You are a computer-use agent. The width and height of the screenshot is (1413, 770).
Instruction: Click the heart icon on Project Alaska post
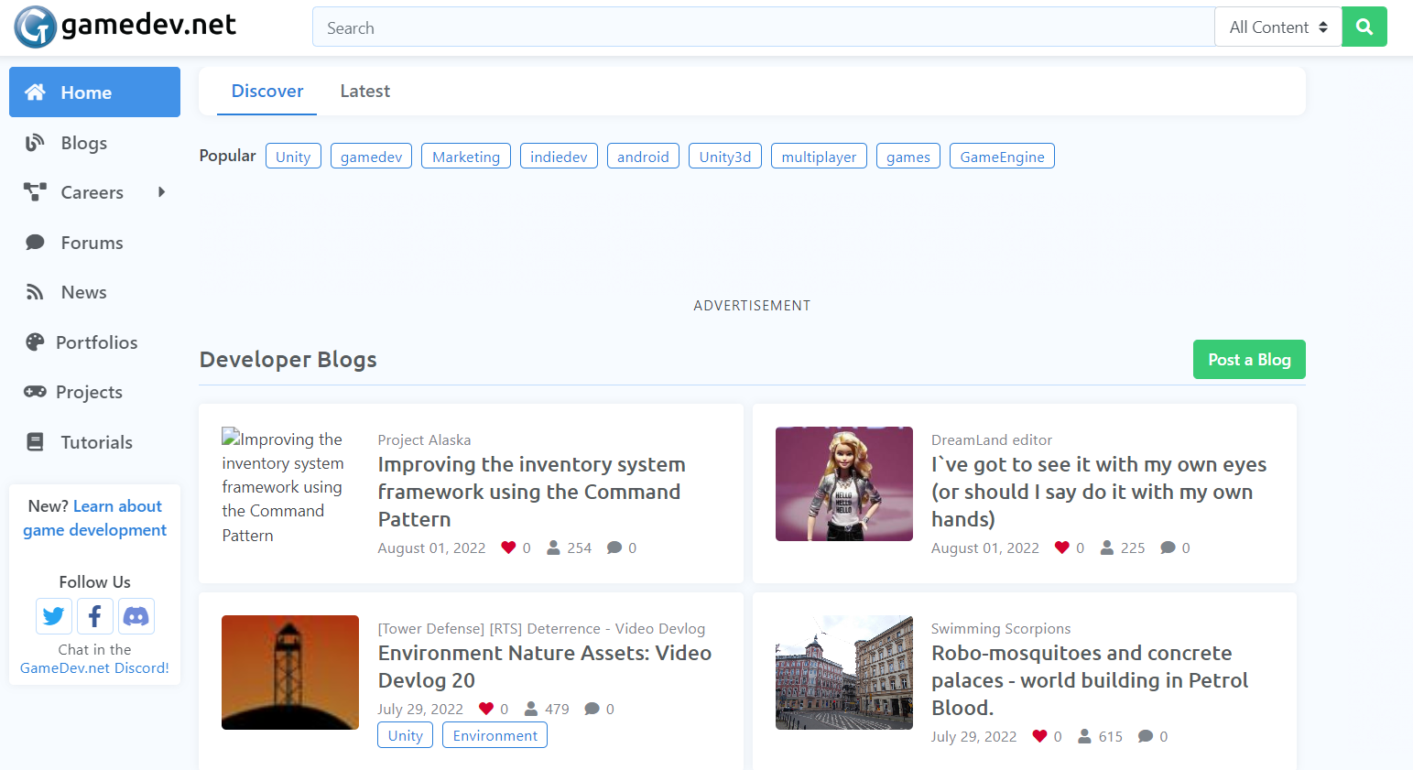508,548
